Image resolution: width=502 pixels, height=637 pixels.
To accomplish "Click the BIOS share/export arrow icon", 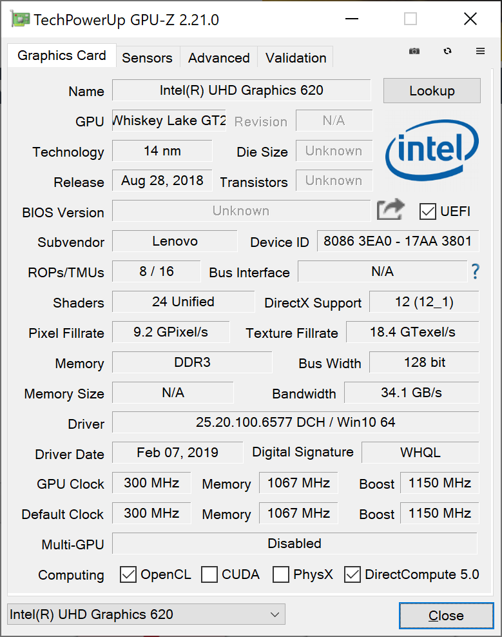I will [391, 210].
